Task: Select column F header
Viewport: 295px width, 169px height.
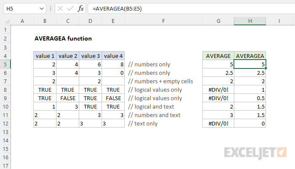Action: [x=164, y=21]
